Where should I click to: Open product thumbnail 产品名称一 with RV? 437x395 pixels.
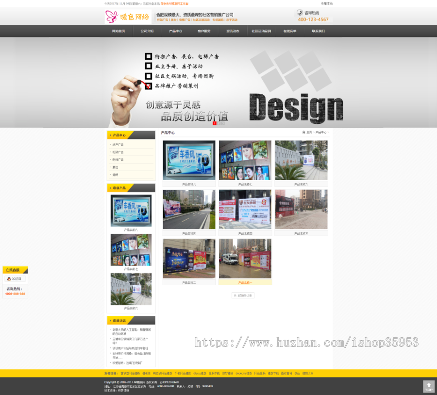point(245,258)
